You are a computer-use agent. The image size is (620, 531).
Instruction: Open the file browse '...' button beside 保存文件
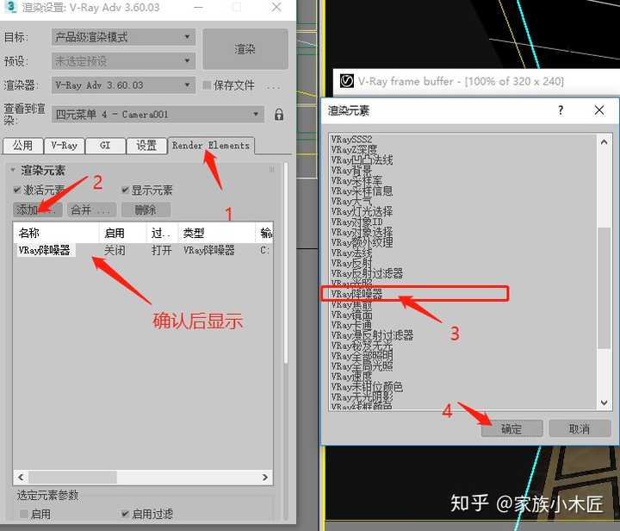(x=274, y=86)
